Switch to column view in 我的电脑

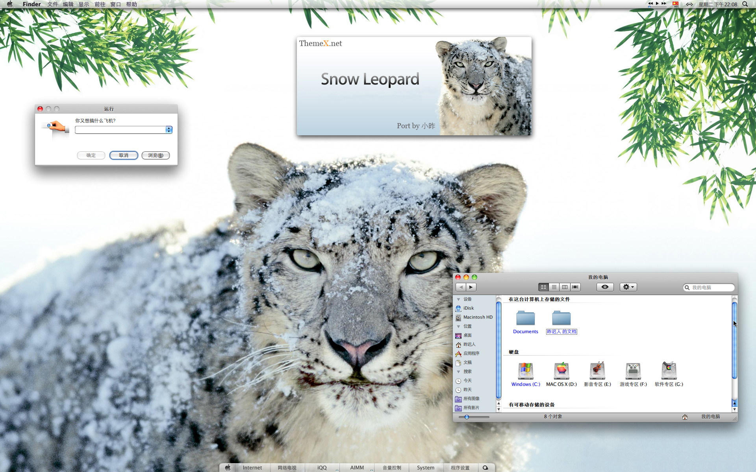[565, 287]
